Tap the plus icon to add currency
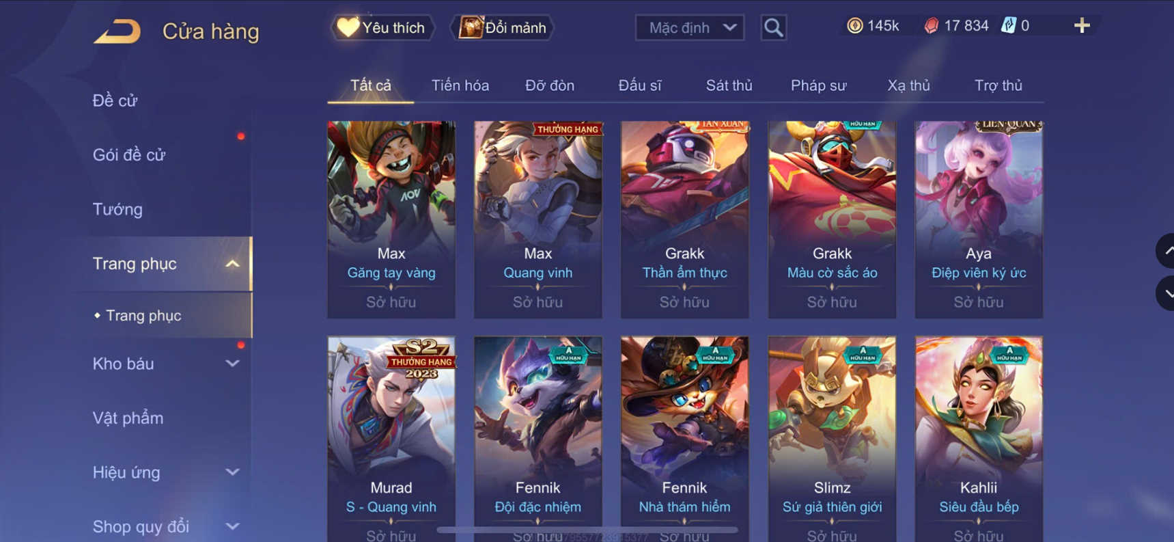 [1082, 26]
